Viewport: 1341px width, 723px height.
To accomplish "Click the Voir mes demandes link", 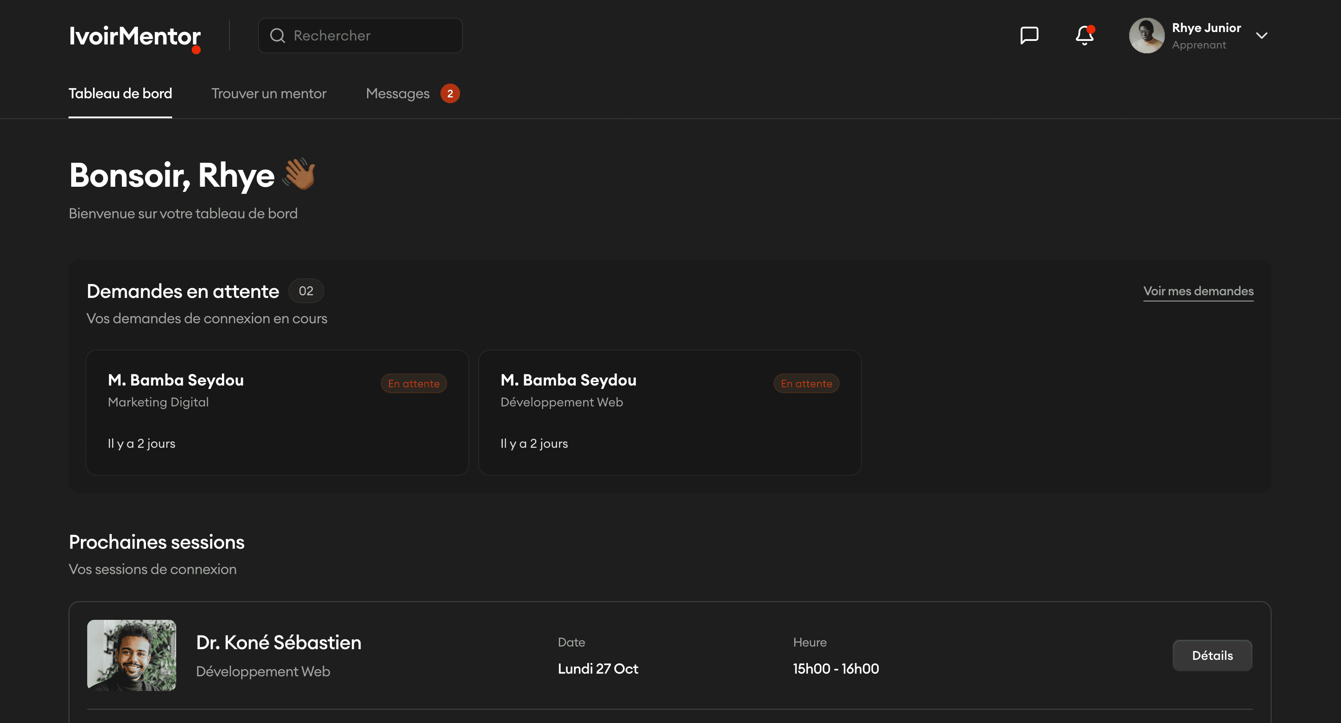I will (x=1198, y=291).
